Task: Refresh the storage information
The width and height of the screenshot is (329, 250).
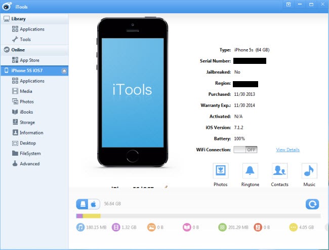Action: pos(312,204)
